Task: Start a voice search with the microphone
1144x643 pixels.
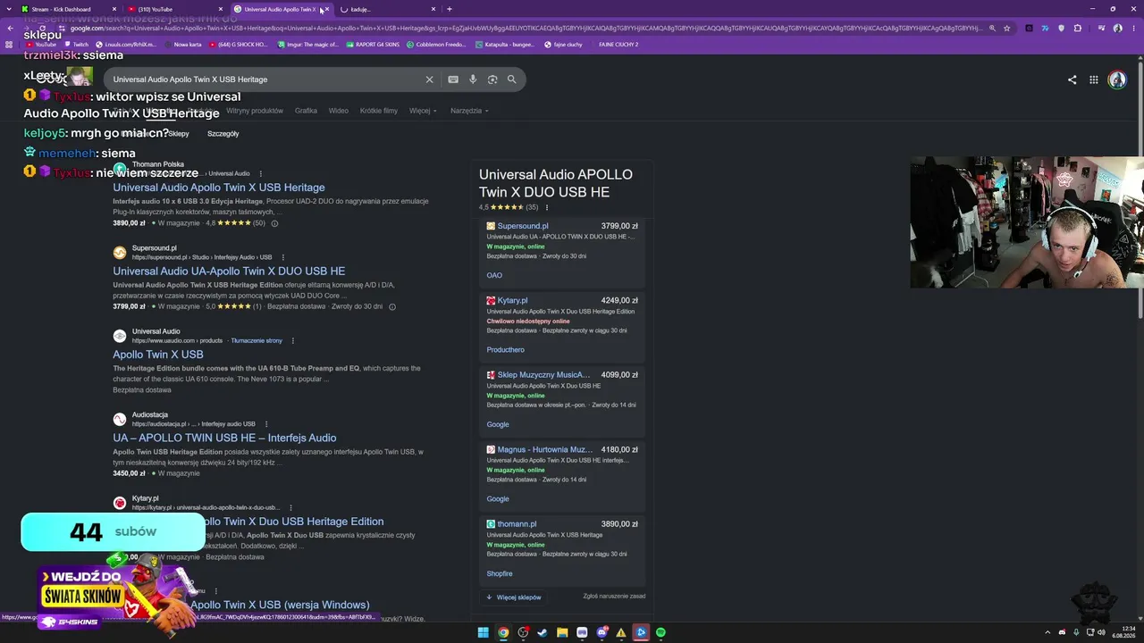Action: tap(473, 79)
